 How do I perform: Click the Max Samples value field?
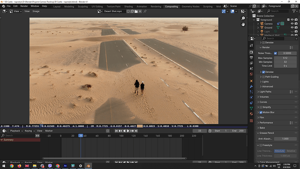[x=285, y=58]
